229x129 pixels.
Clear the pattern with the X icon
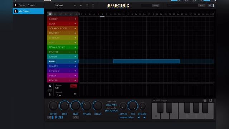[87, 5]
